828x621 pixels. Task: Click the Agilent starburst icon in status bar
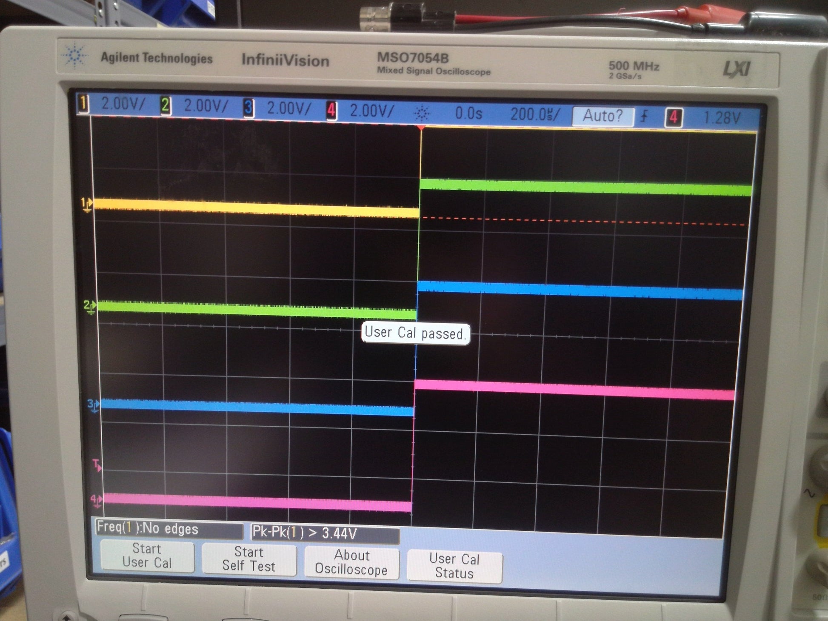[422, 113]
